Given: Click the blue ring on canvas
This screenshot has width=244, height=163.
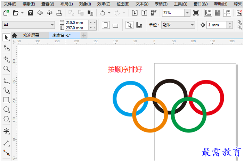Looking at the screenshot, I should tap(115, 99).
